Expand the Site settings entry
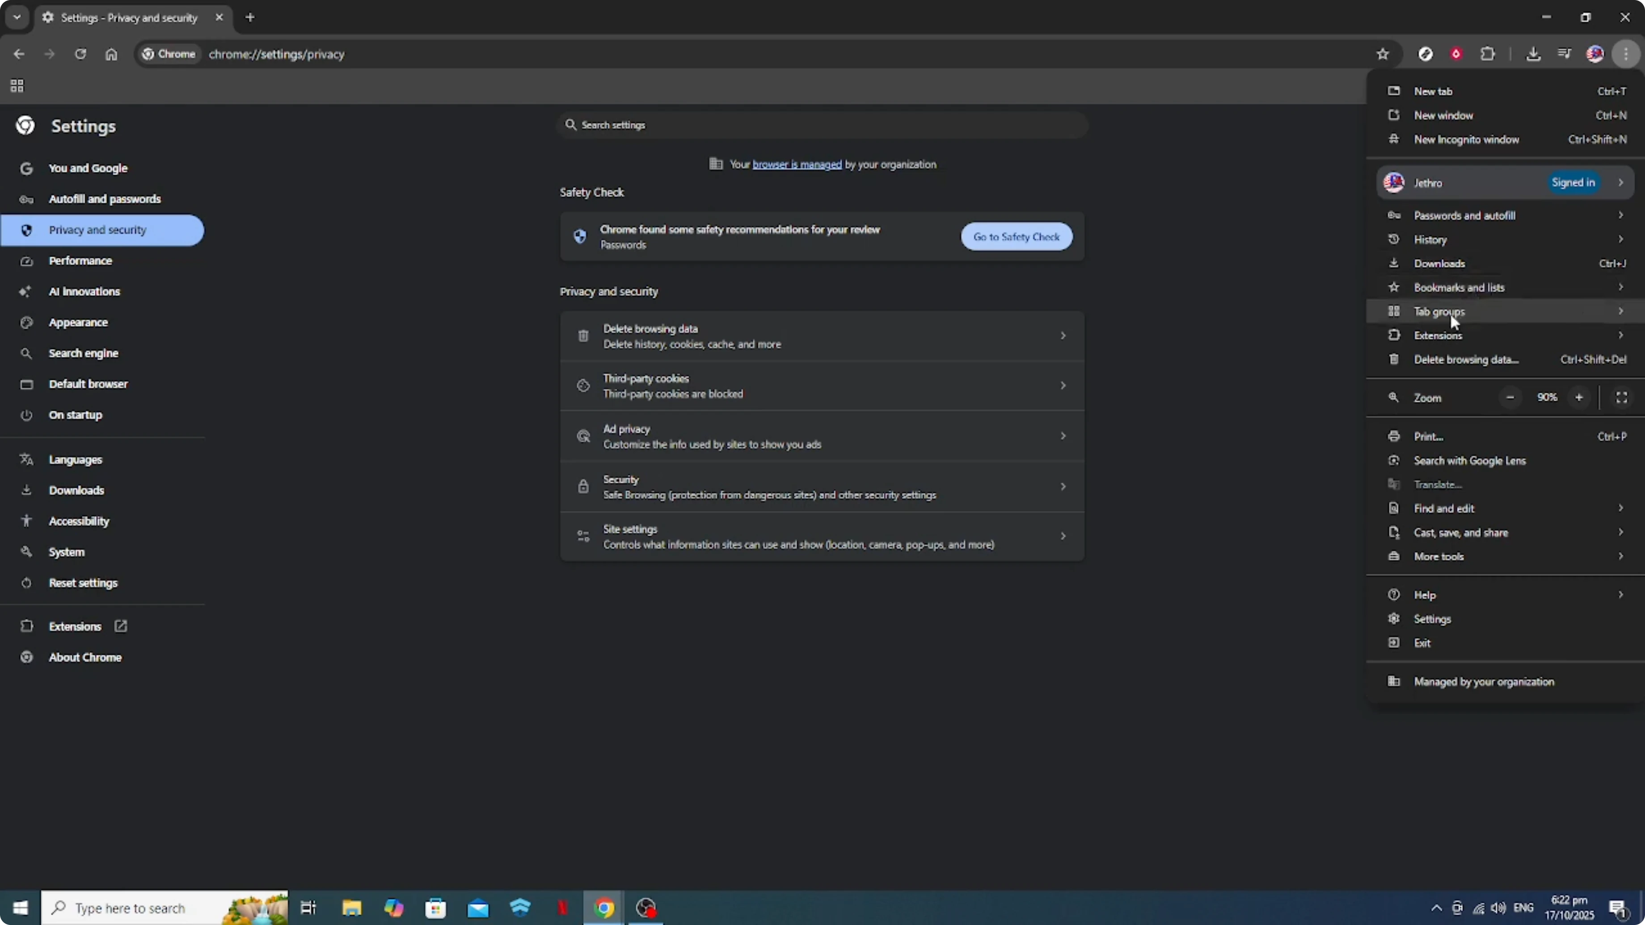Screen dimensions: 1645x925 pyautogui.click(x=822, y=536)
